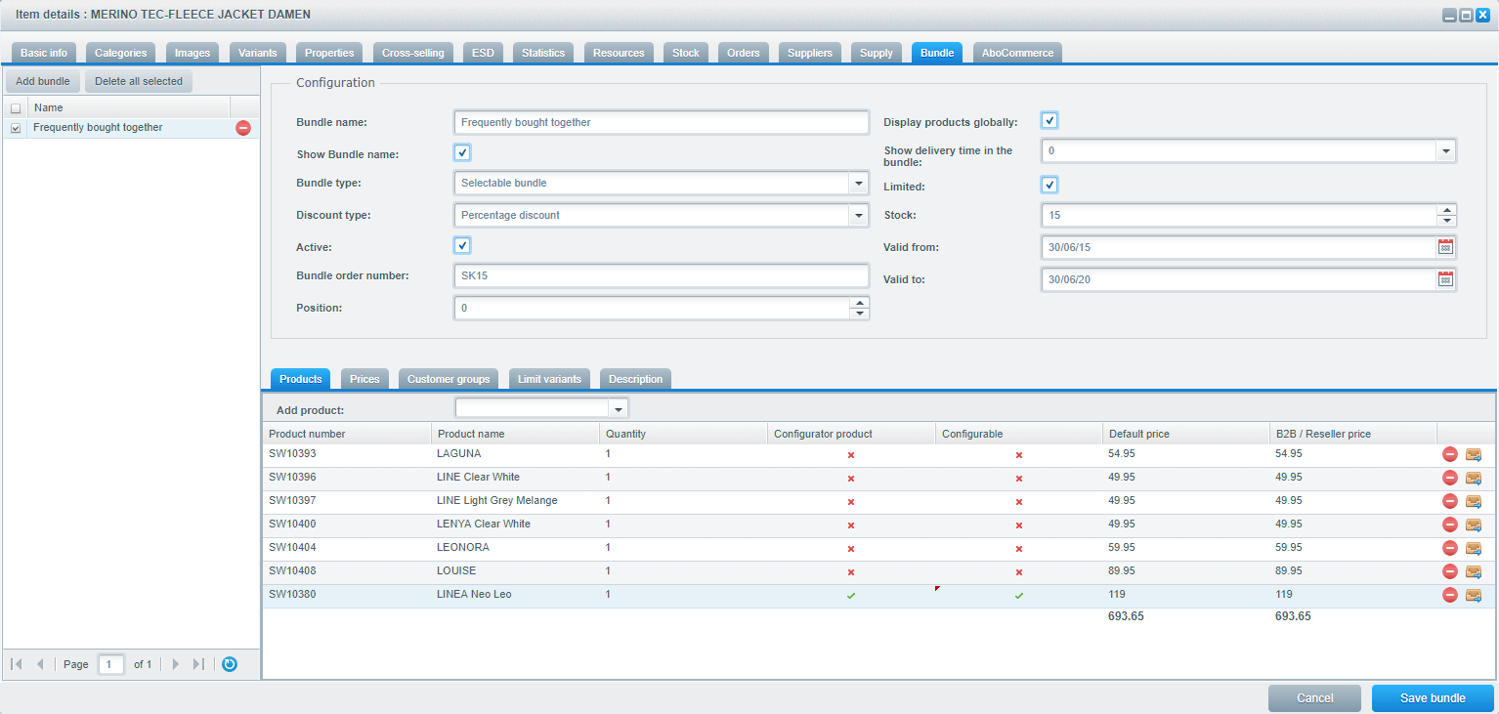Remove SW10400 LENYA Clear White via red icon
Screen dimensions: 1499x714
[x=1450, y=525]
